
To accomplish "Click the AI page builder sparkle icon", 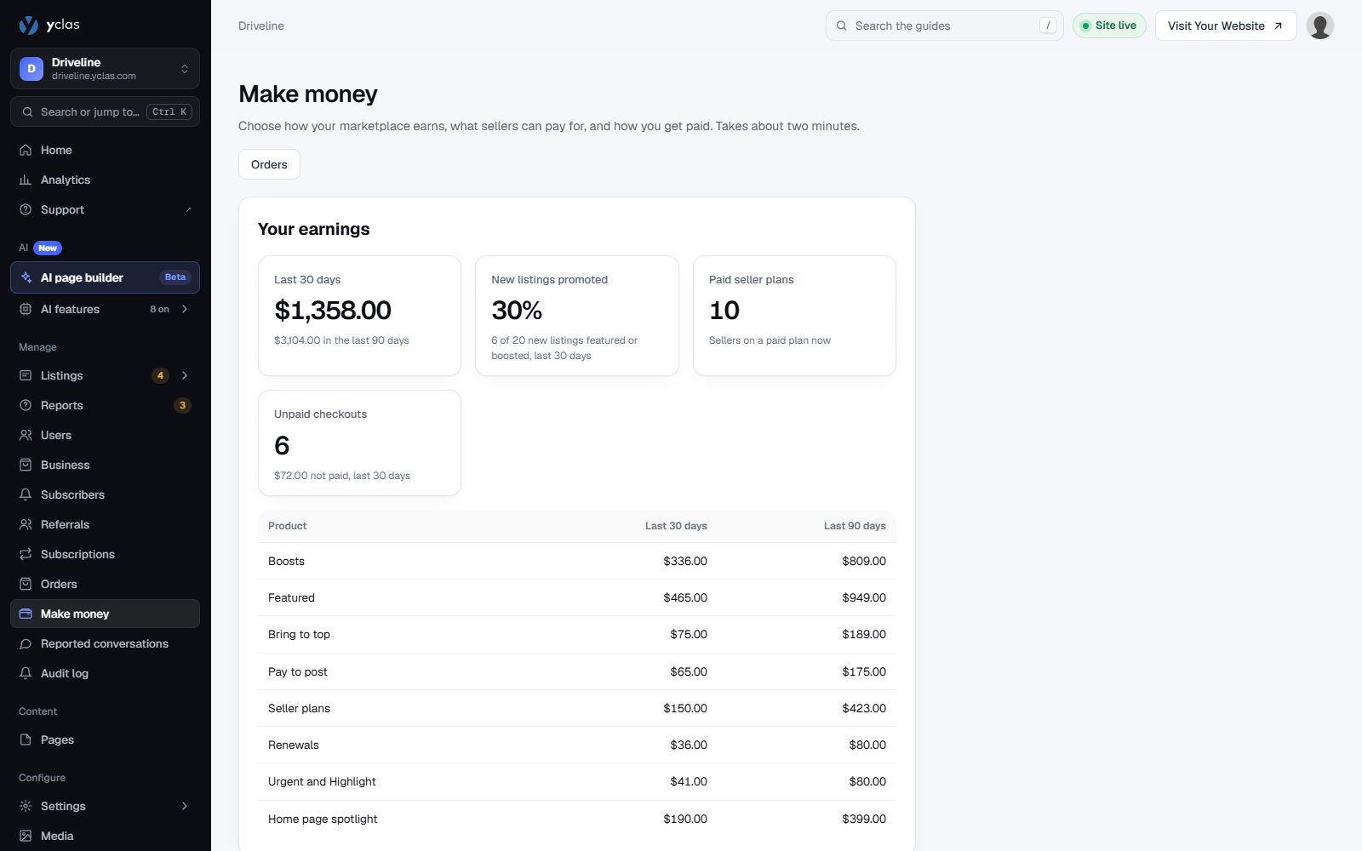I will tap(26, 277).
